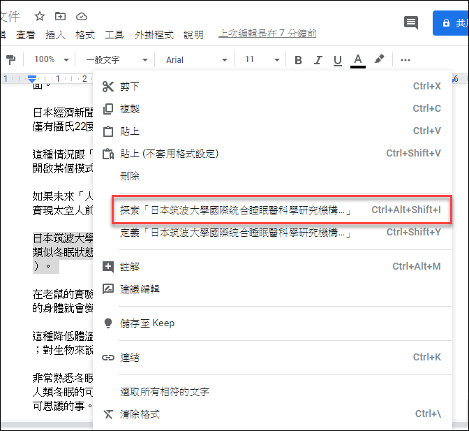Click the blue indent marker on the ruler

[x=32, y=79]
